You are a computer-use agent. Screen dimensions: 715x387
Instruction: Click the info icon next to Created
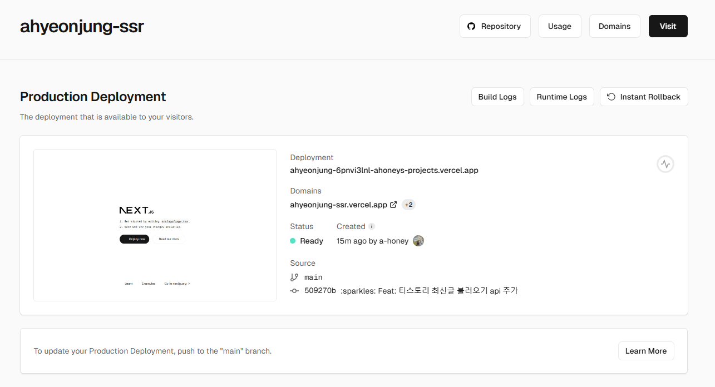pyautogui.click(x=372, y=226)
